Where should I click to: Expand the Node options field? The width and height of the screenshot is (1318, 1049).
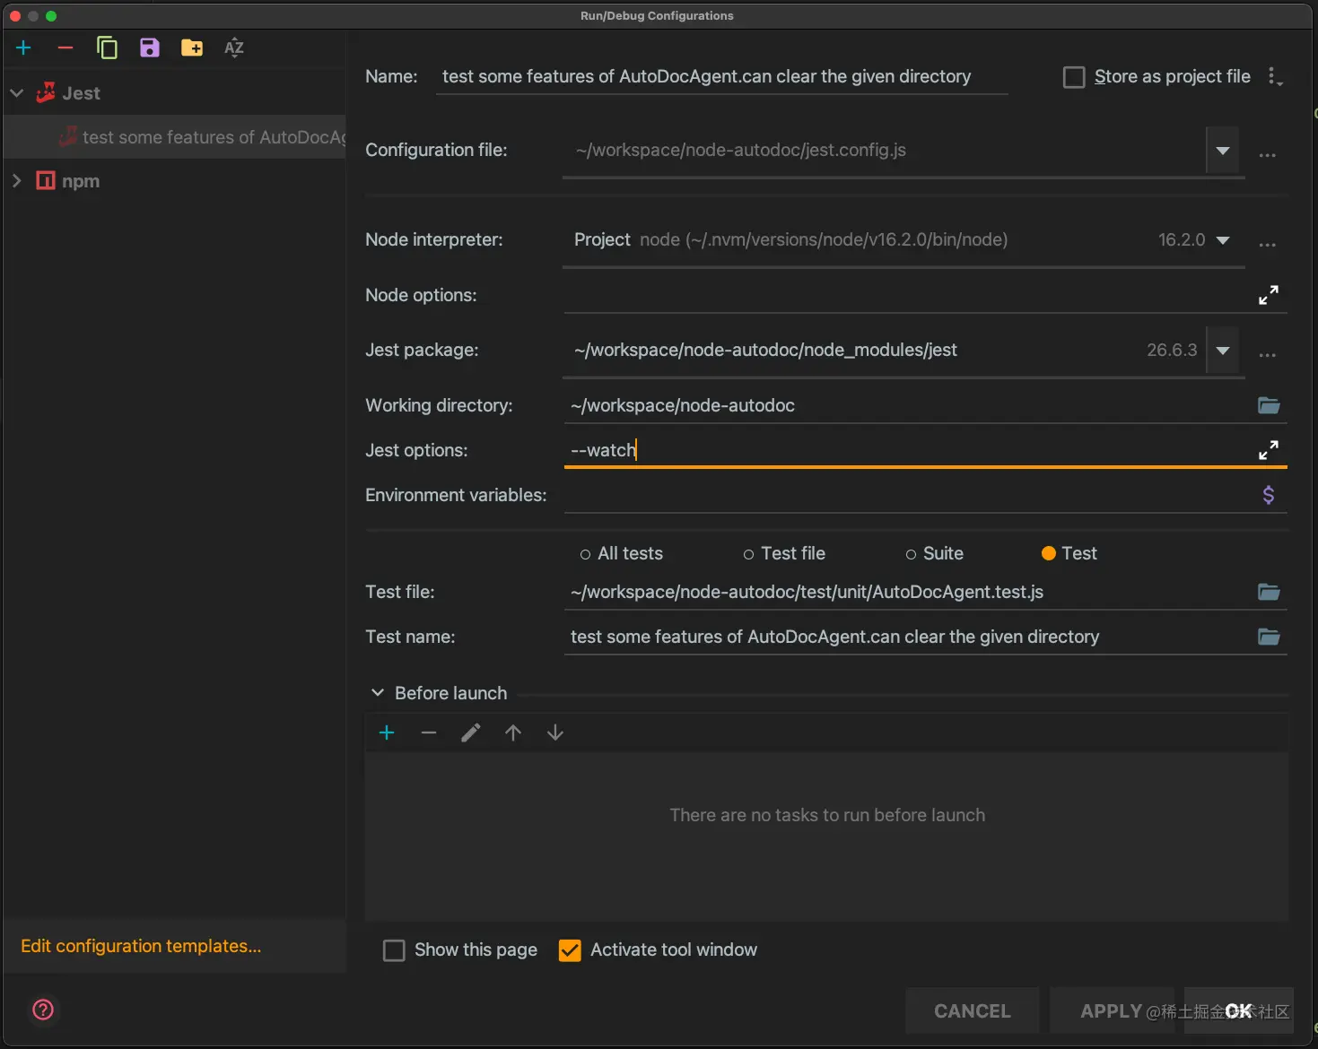point(1268,295)
